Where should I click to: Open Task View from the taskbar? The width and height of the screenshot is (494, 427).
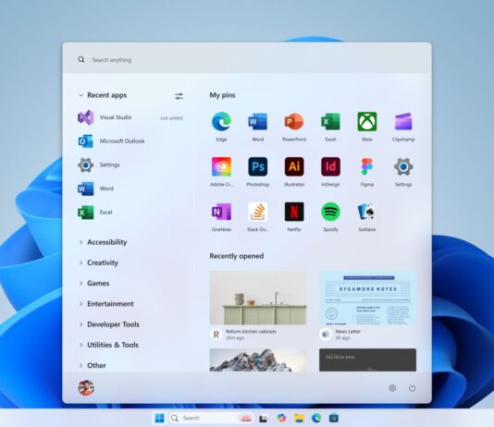pos(263,418)
